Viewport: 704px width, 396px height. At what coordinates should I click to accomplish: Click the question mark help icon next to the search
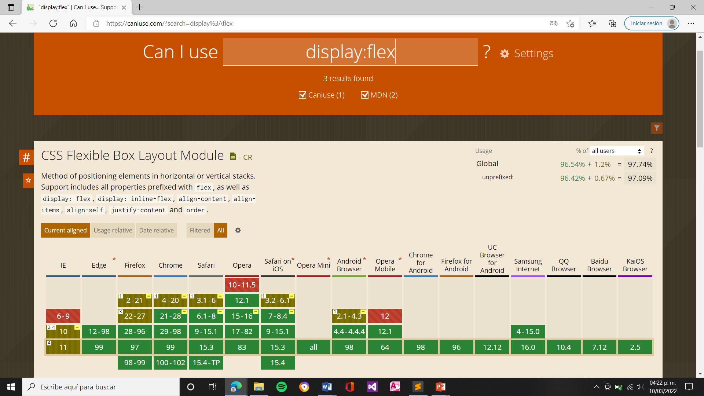pos(486,52)
